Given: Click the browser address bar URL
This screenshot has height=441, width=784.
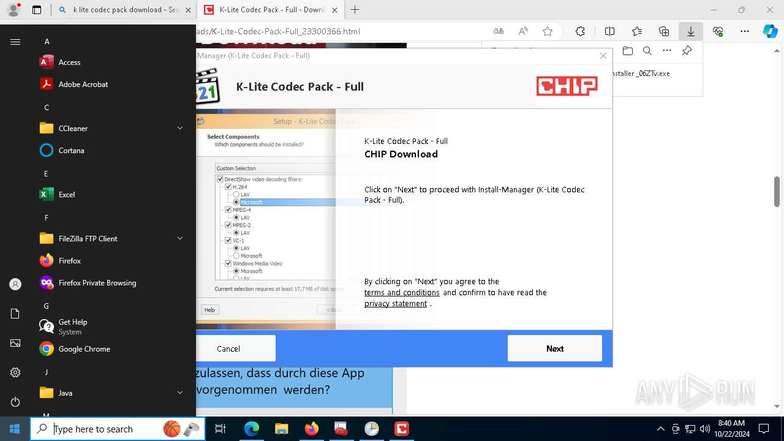Looking at the screenshot, I should [279, 31].
